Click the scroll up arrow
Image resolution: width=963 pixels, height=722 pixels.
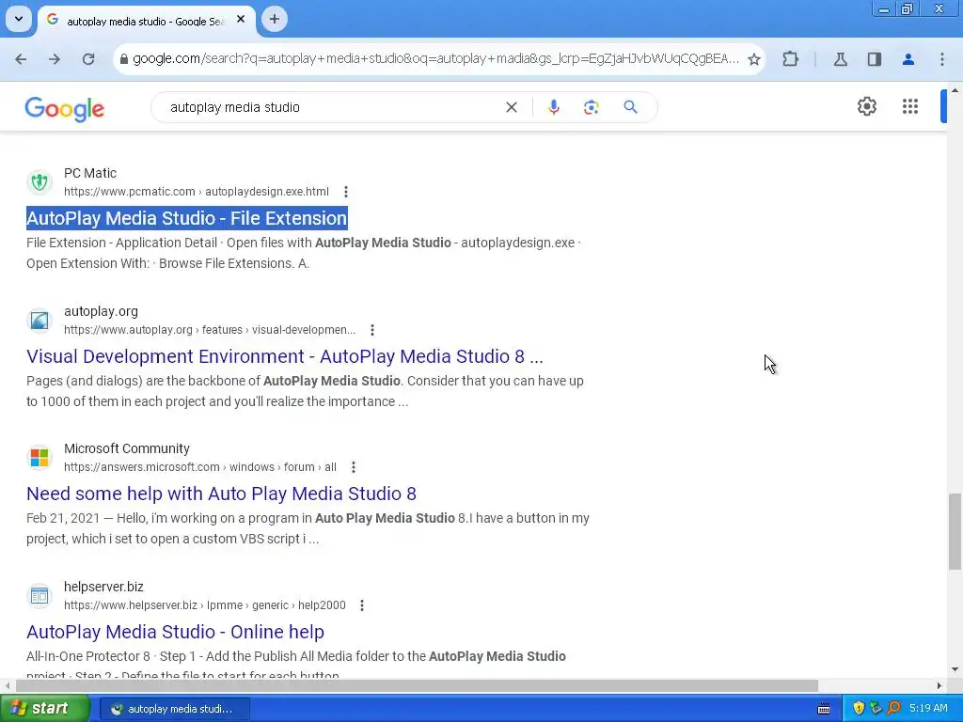pyautogui.click(x=955, y=91)
